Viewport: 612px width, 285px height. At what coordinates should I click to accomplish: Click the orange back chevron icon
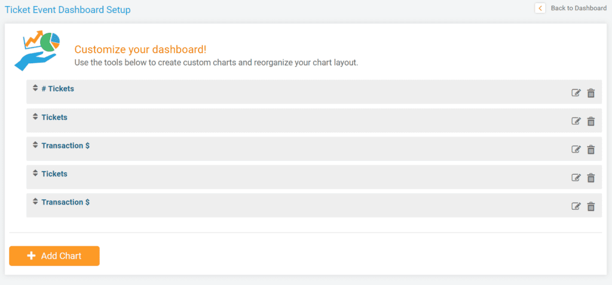[540, 8]
